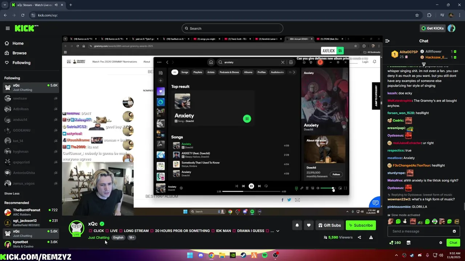Open a new browser tab
This screenshot has height=261, width=465.
coord(70,5)
